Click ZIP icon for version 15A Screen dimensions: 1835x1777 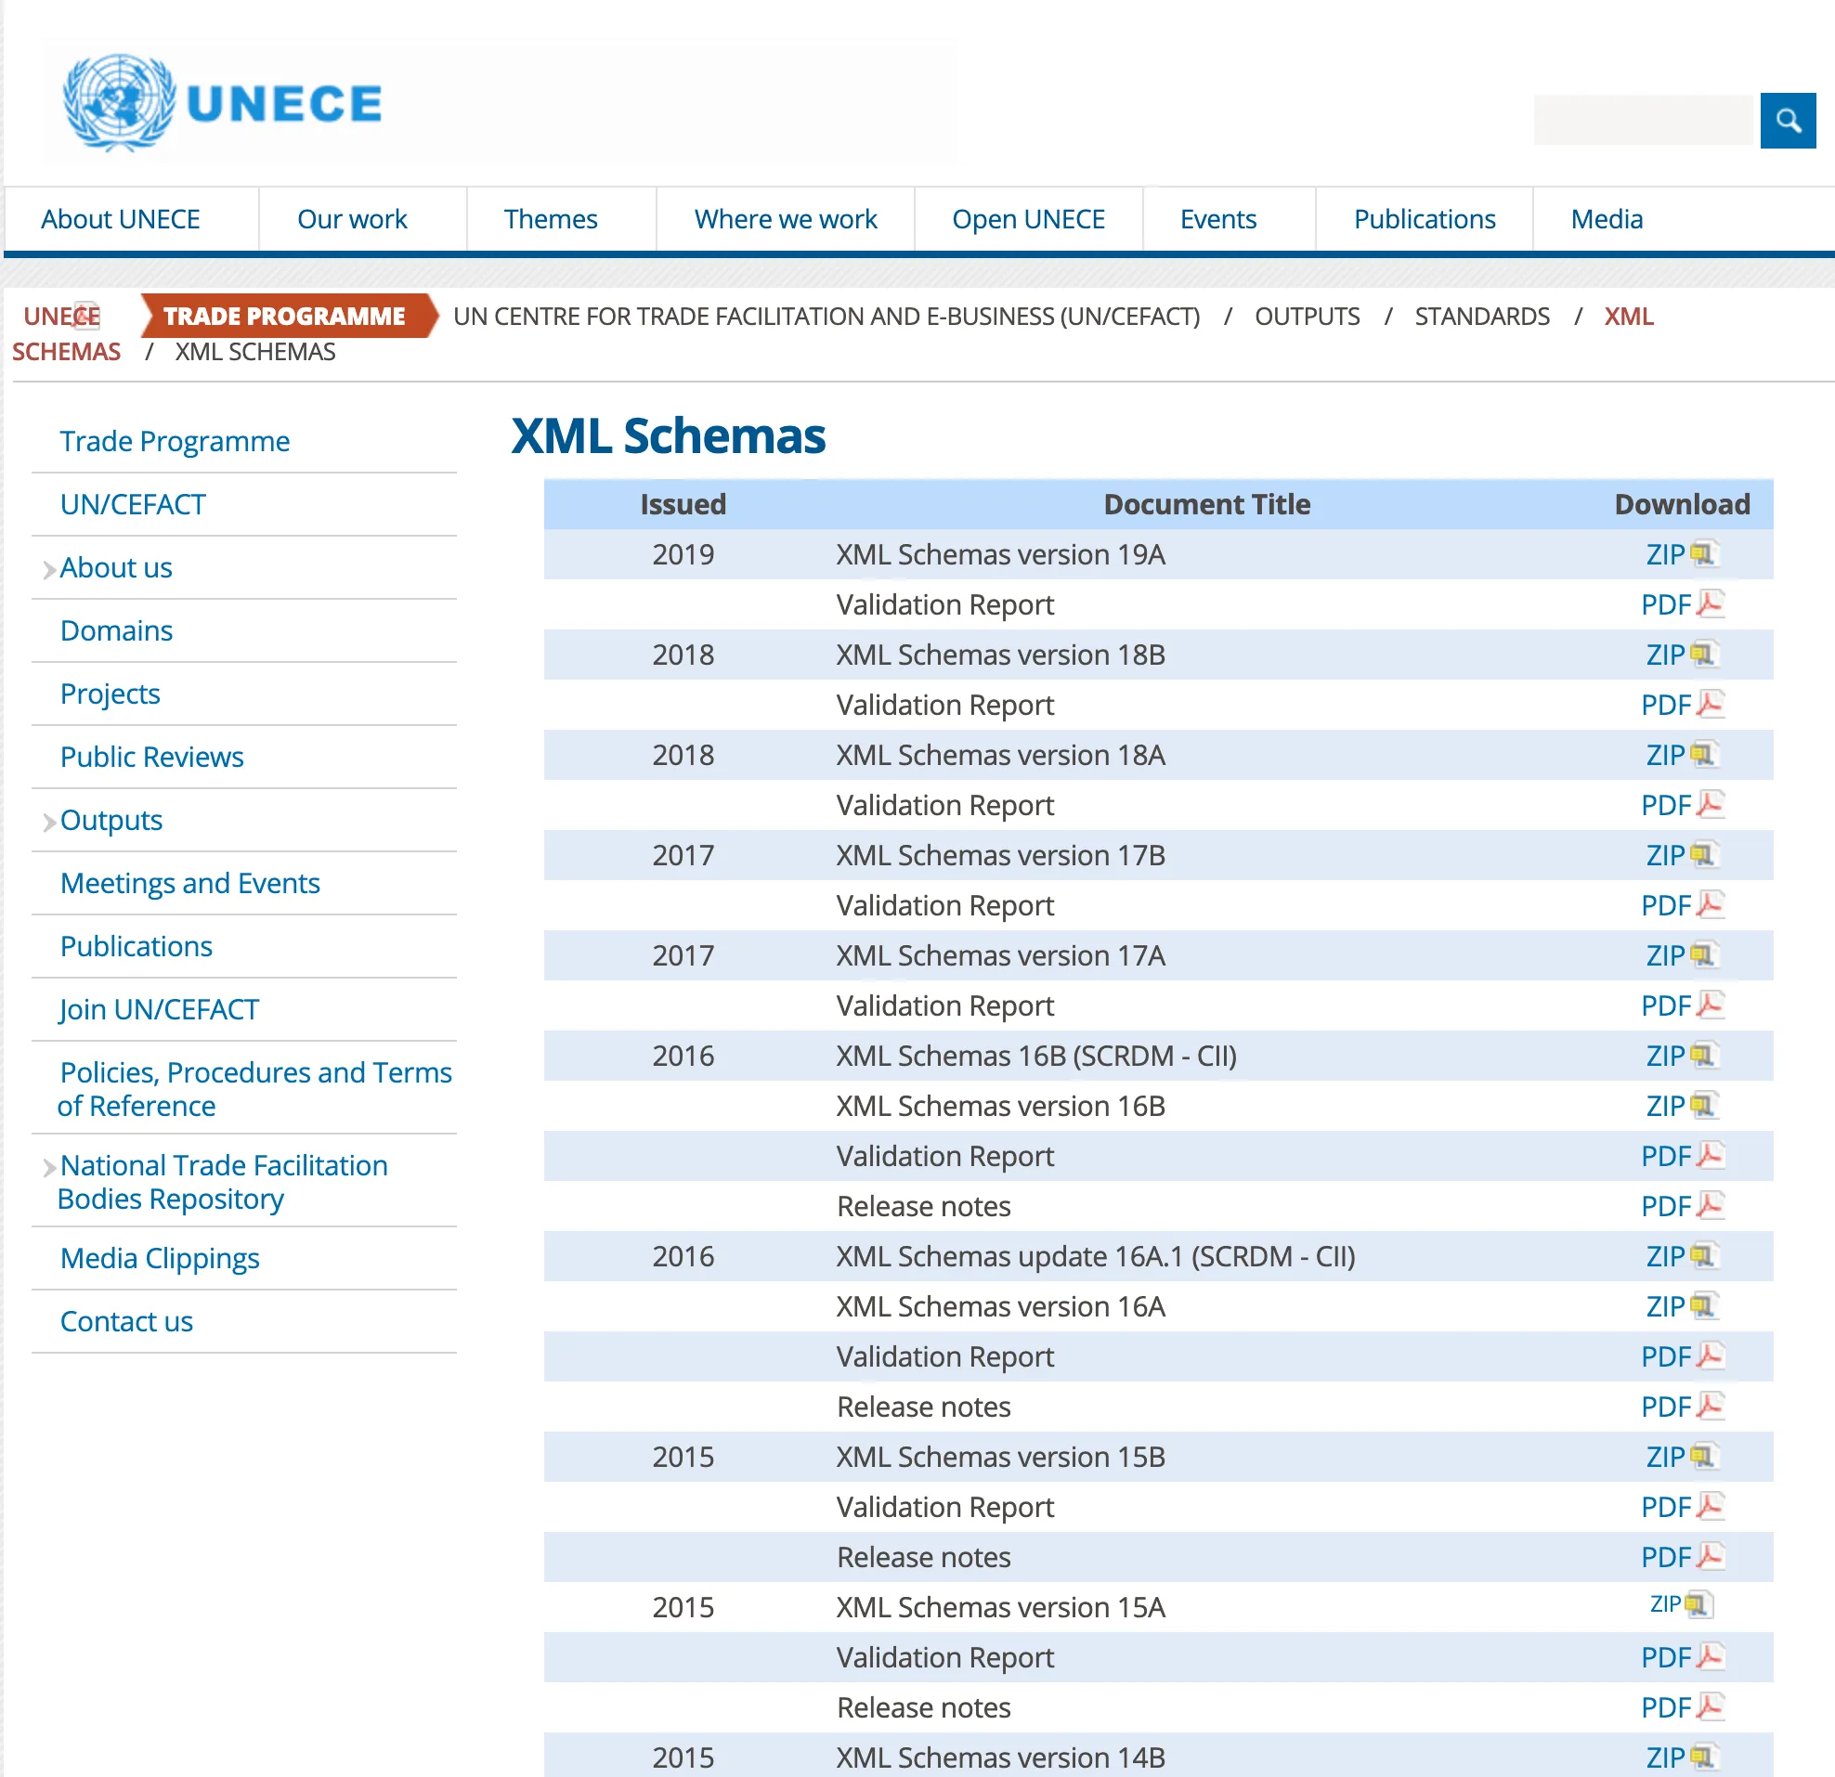[1698, 1606]
